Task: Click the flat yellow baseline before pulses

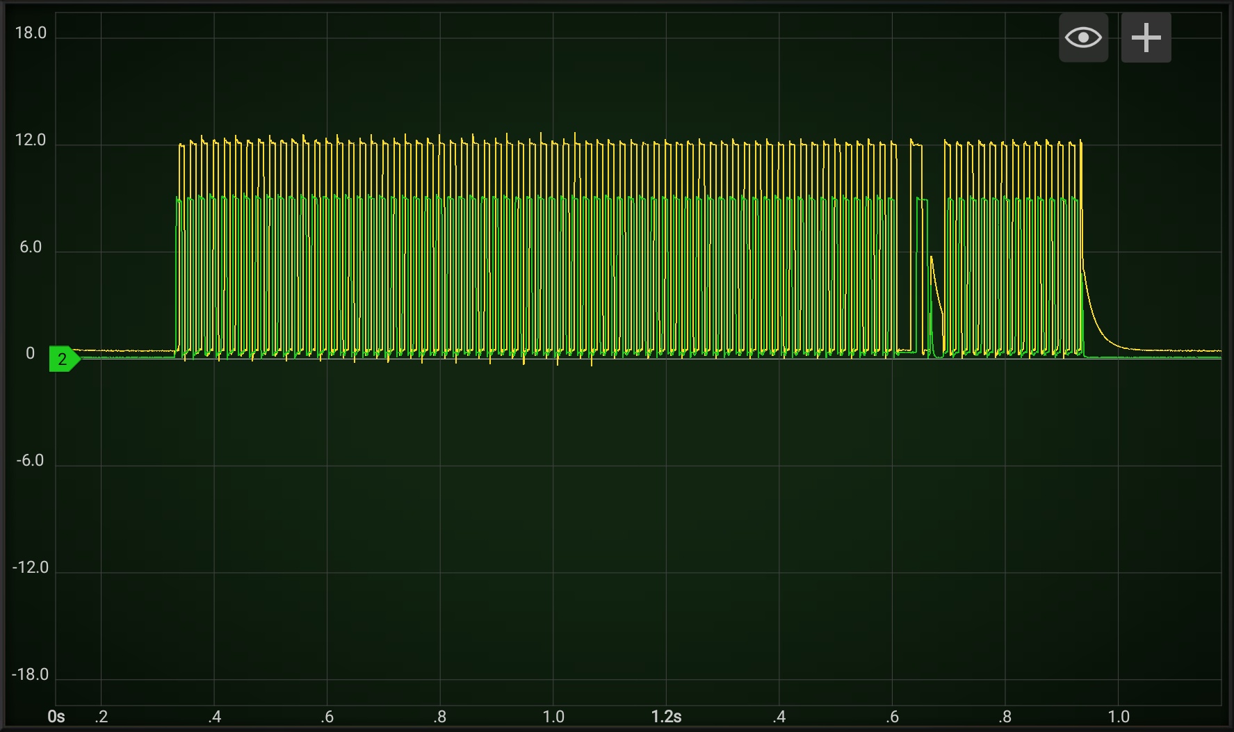Action: click(x=124, y=351)
